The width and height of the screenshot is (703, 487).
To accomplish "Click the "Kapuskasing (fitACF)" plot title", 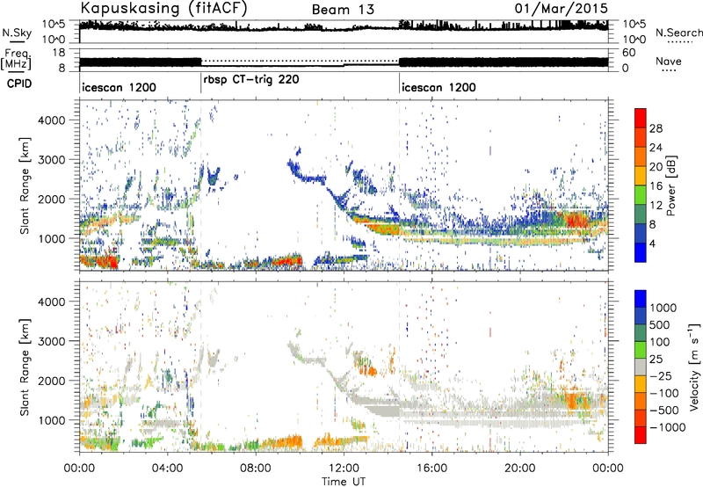I will (x=163, y=8).
